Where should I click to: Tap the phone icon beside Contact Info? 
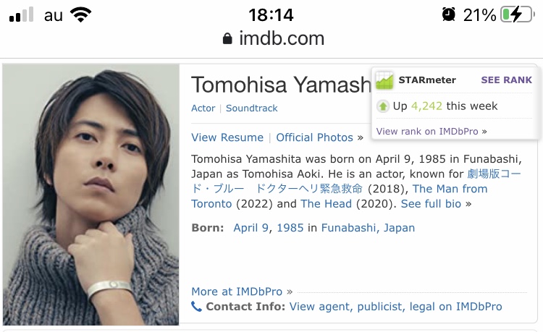pos(196,307)
